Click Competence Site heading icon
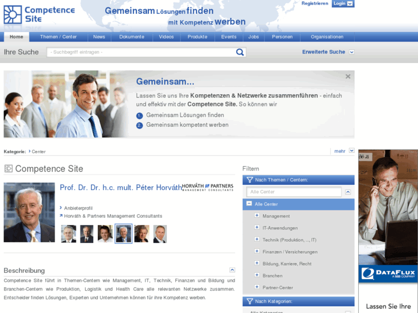The height and width of the screenshot is (313, 418). [9, 169]
